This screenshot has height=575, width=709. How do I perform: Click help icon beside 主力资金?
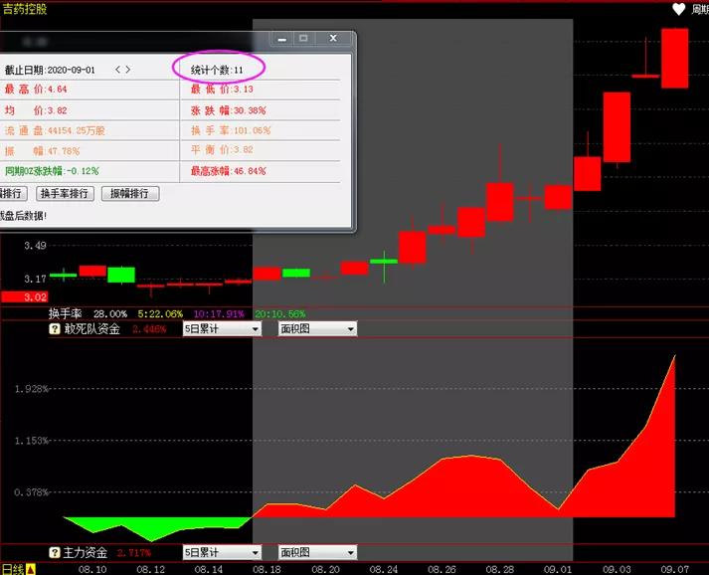(x=55, y=552)
